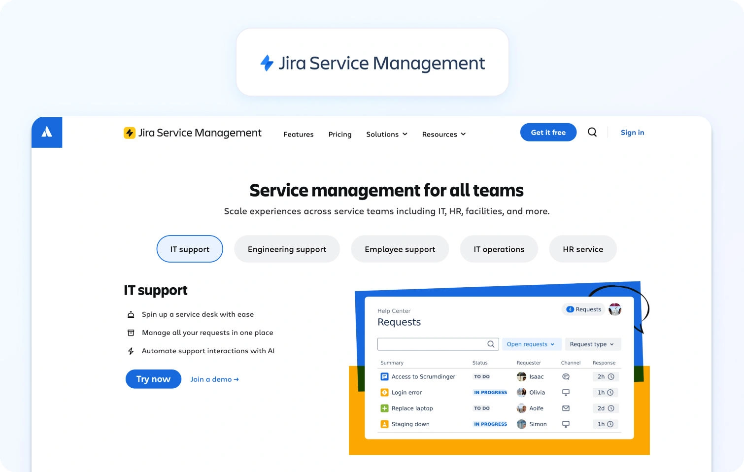Click the clock icon next to the 2h response

click(610, 376)
